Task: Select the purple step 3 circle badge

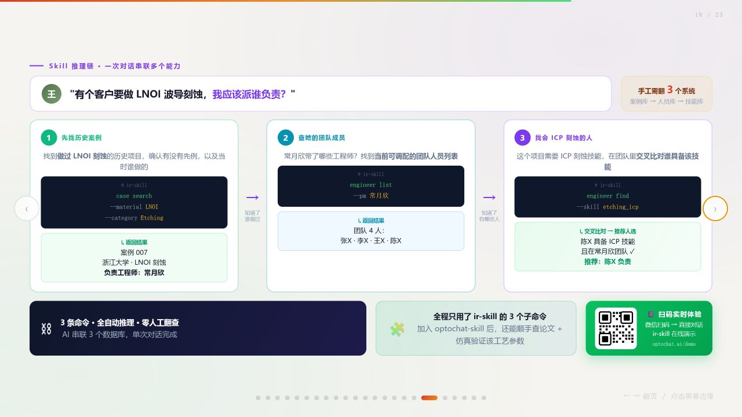Action: pos(522,138)
